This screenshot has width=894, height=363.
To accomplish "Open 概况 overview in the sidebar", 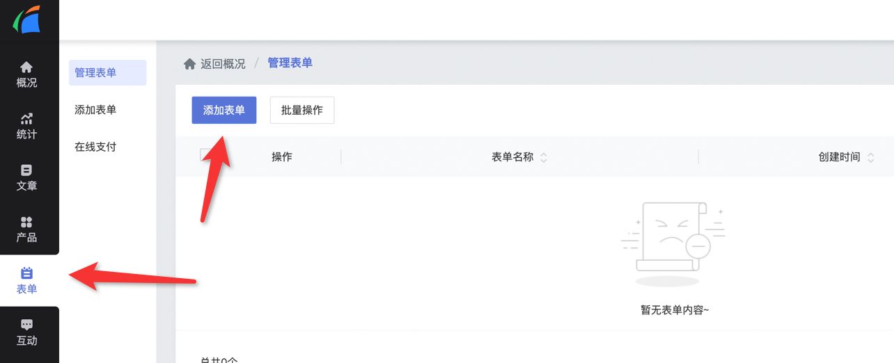I will [26, 74].
